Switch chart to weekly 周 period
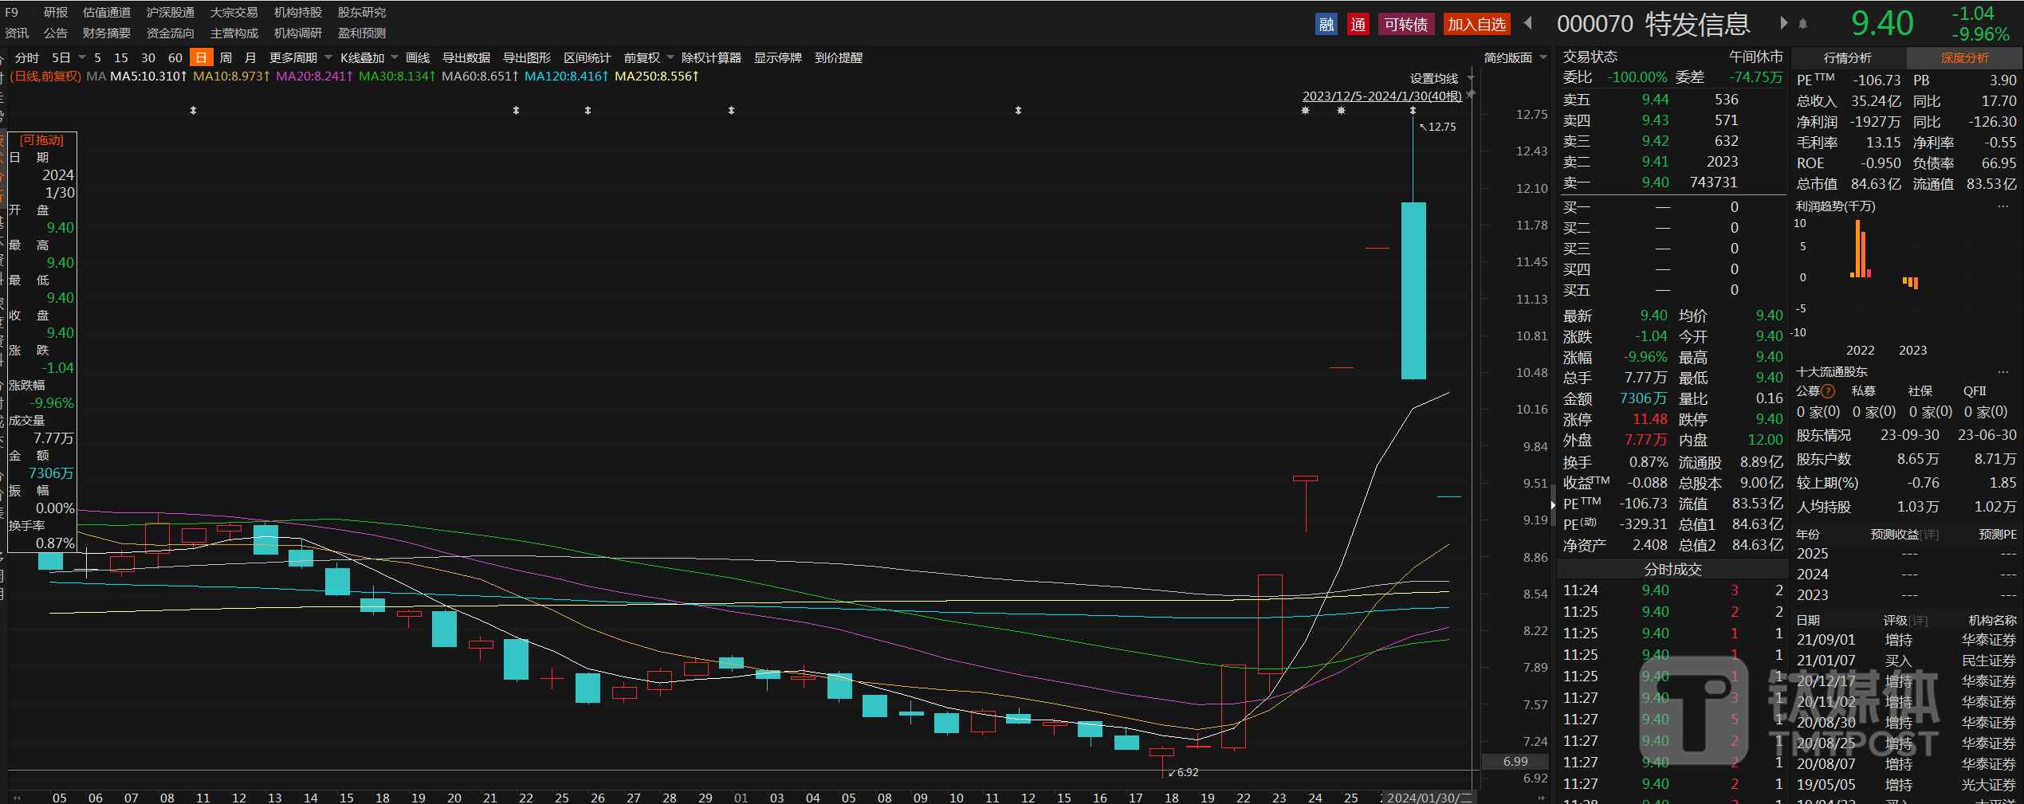This screenshot has width=2024, height=804. point(226,58)
